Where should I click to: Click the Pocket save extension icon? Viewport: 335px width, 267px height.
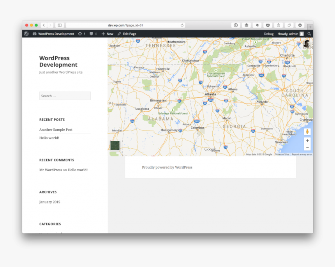pyautogui.click(x=268, y=25)
